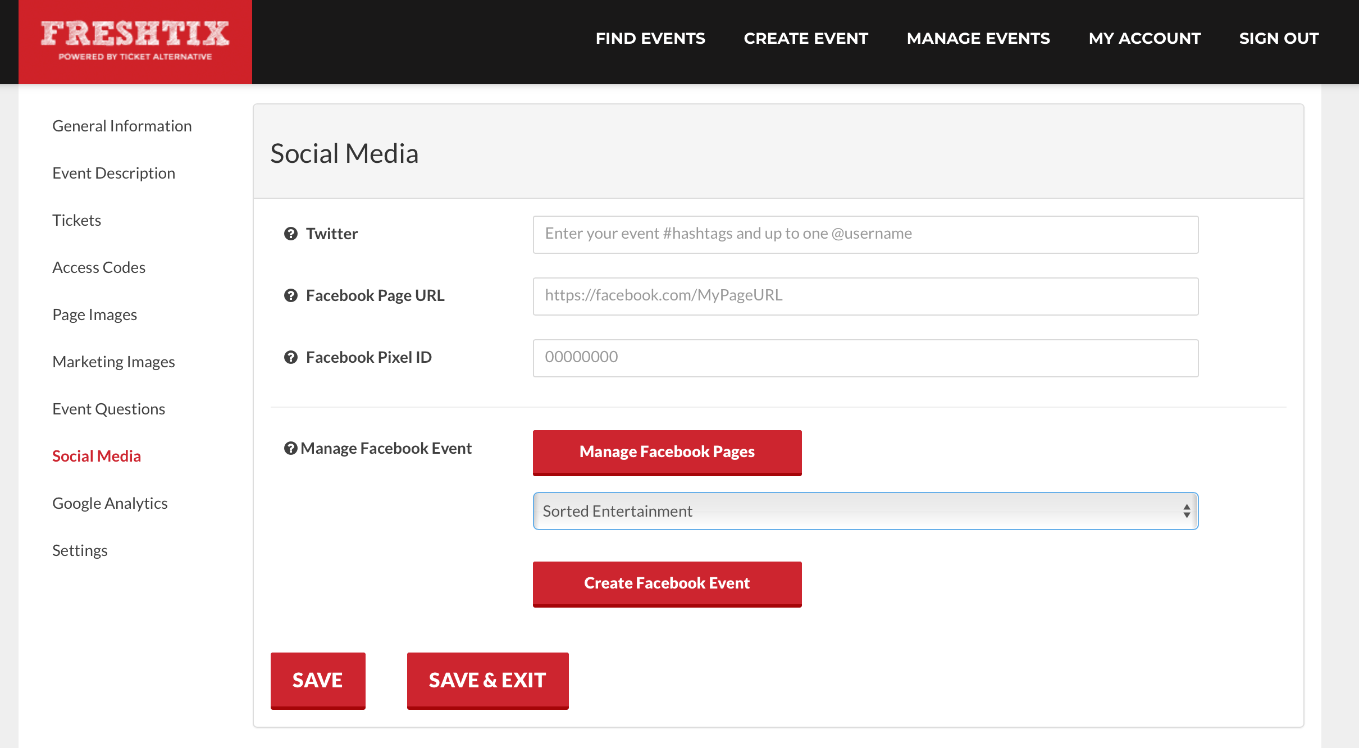
Task: Focus the Twitter hashtags input field
Action: [x=865, y=235]
